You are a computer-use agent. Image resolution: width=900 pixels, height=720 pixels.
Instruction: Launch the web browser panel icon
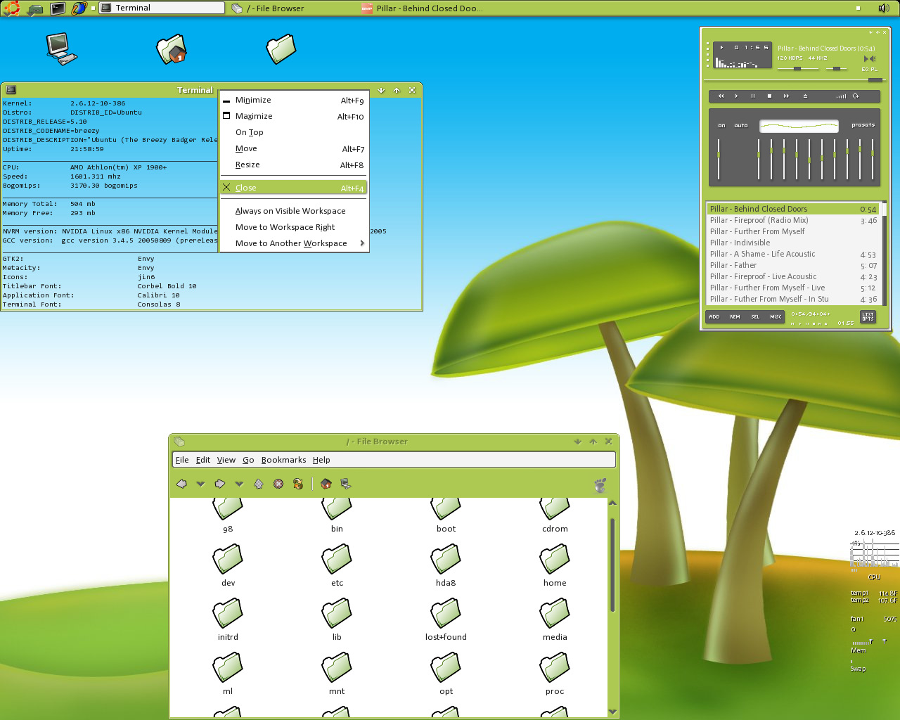point(79,8)
